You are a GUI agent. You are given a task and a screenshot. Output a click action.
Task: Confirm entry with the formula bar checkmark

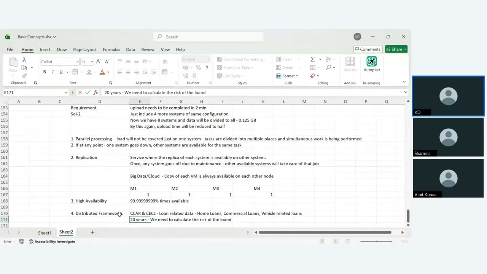point(88,92)
